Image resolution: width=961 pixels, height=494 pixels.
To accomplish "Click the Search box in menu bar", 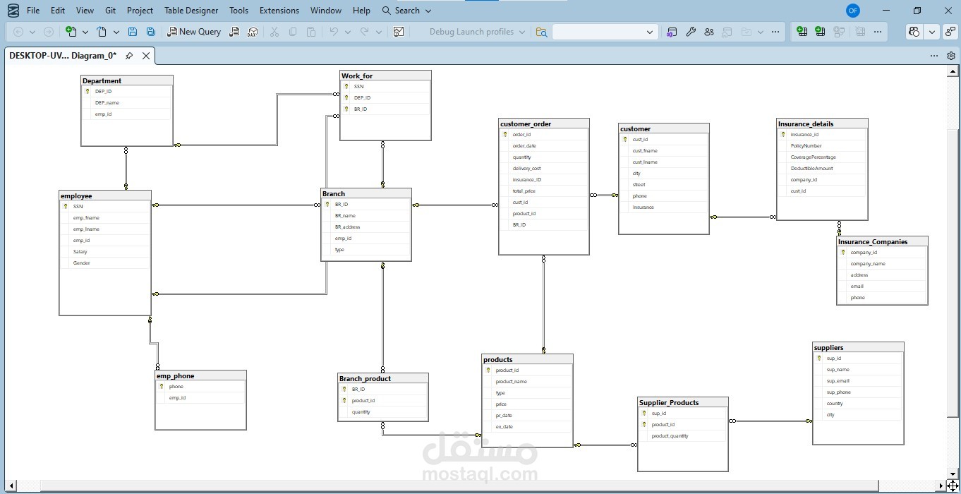I will click(x=406, y=11).
